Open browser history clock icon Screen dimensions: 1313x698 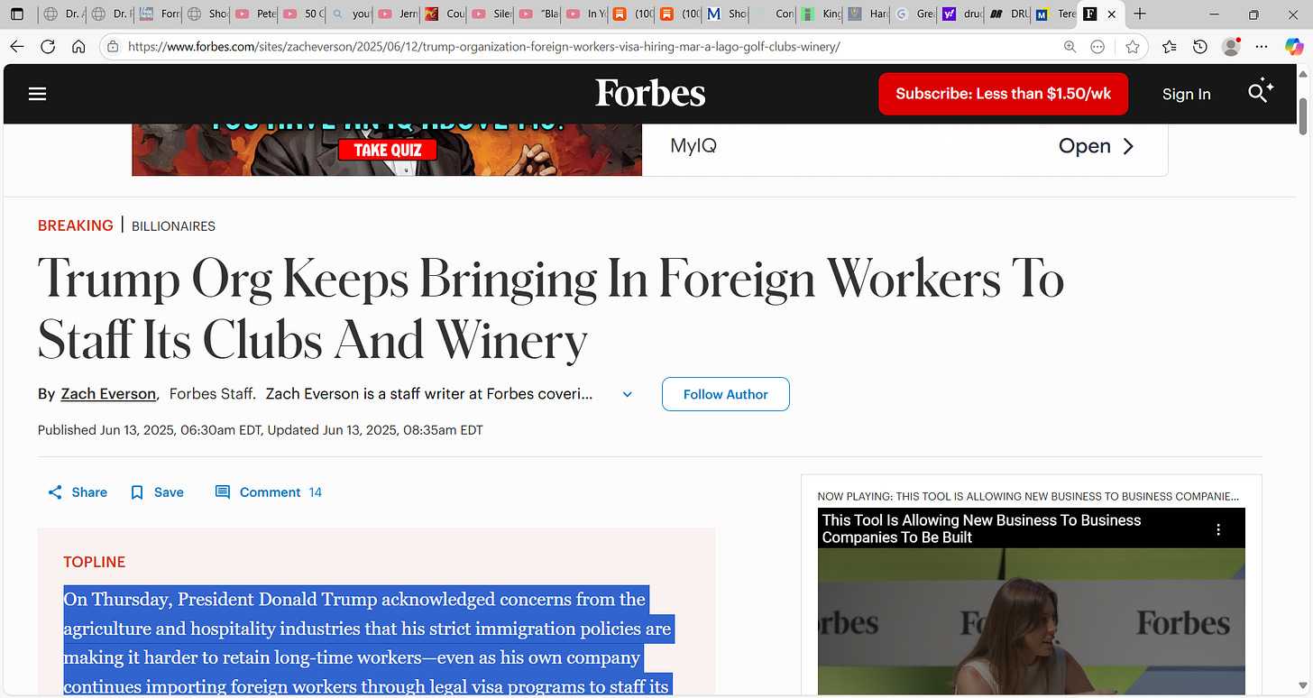coord(1200,47)
